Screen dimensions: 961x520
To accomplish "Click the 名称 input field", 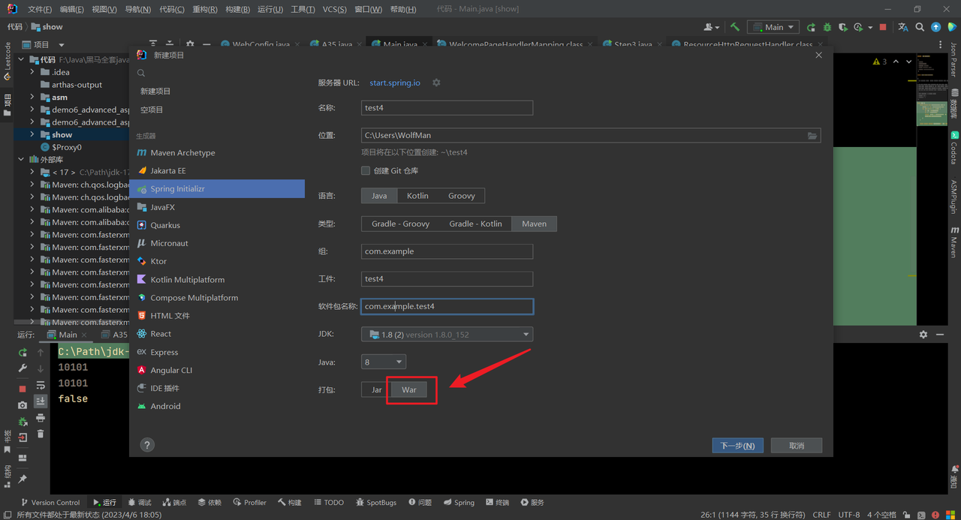I will (447, 108).
